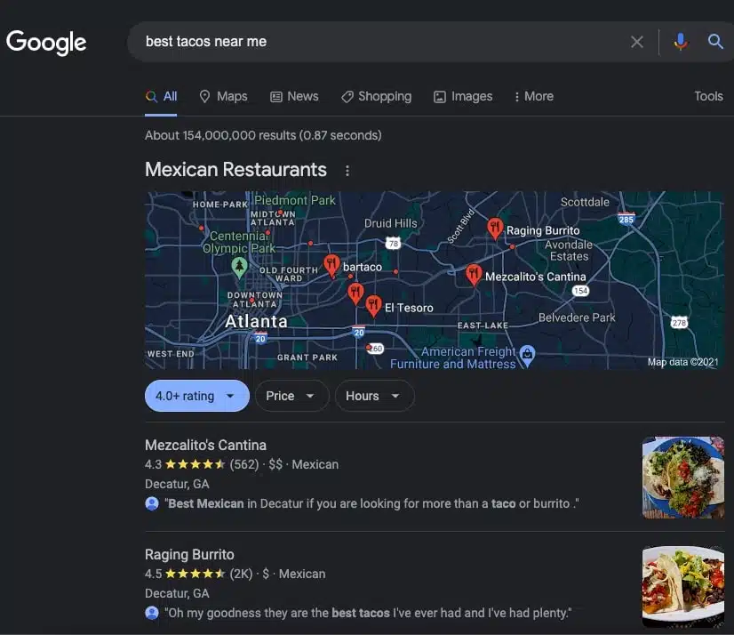The height and width of the screenshot is (635, 734).
Task: Click the unlabeled restaurant pin left of El Tesoro
Action: click(x=355, y=293)
